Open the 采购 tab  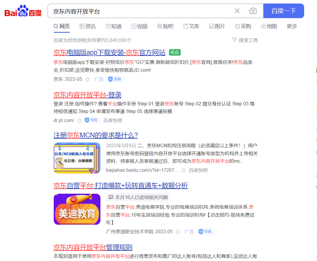click(x=243, y=26)
